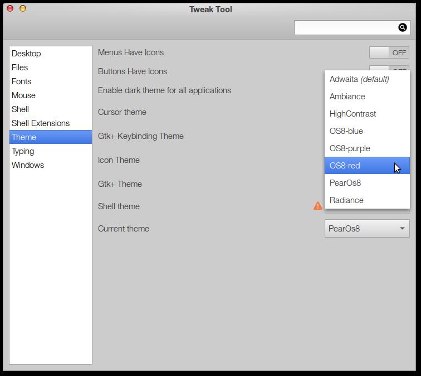Click the search magnifier icon

pos(402,27)
